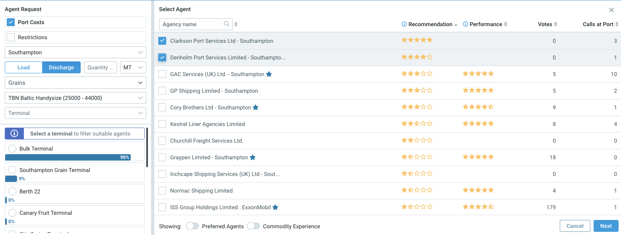Click Kestrel Liner Agencies recommendation stars
The height and width of the screenshot is (235, 621).
(417, 123)
